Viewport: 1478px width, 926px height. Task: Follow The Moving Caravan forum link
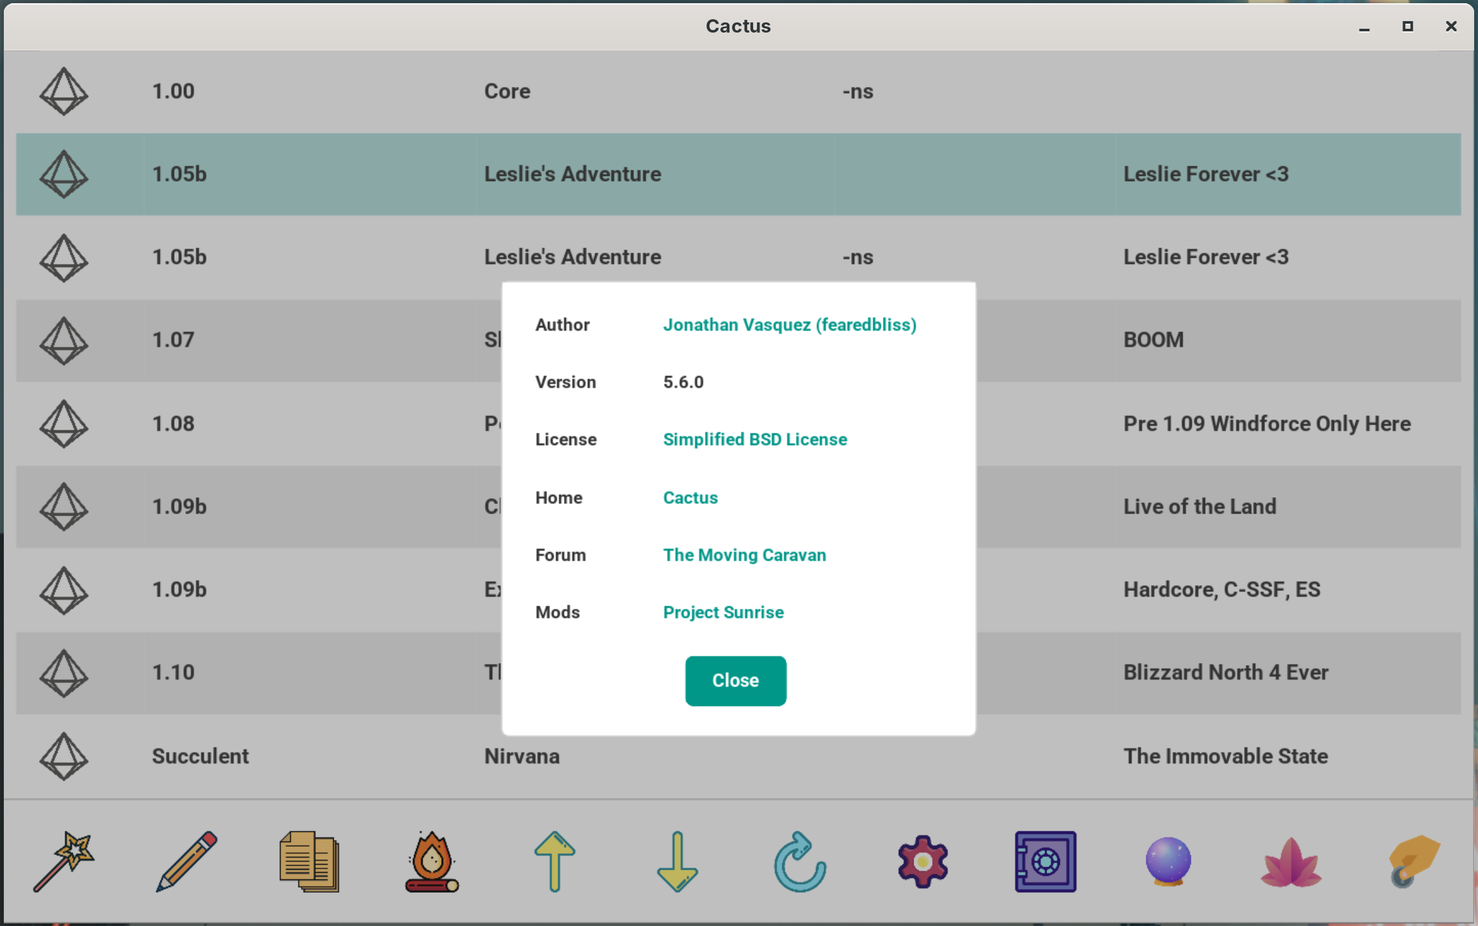coord(744,555)
